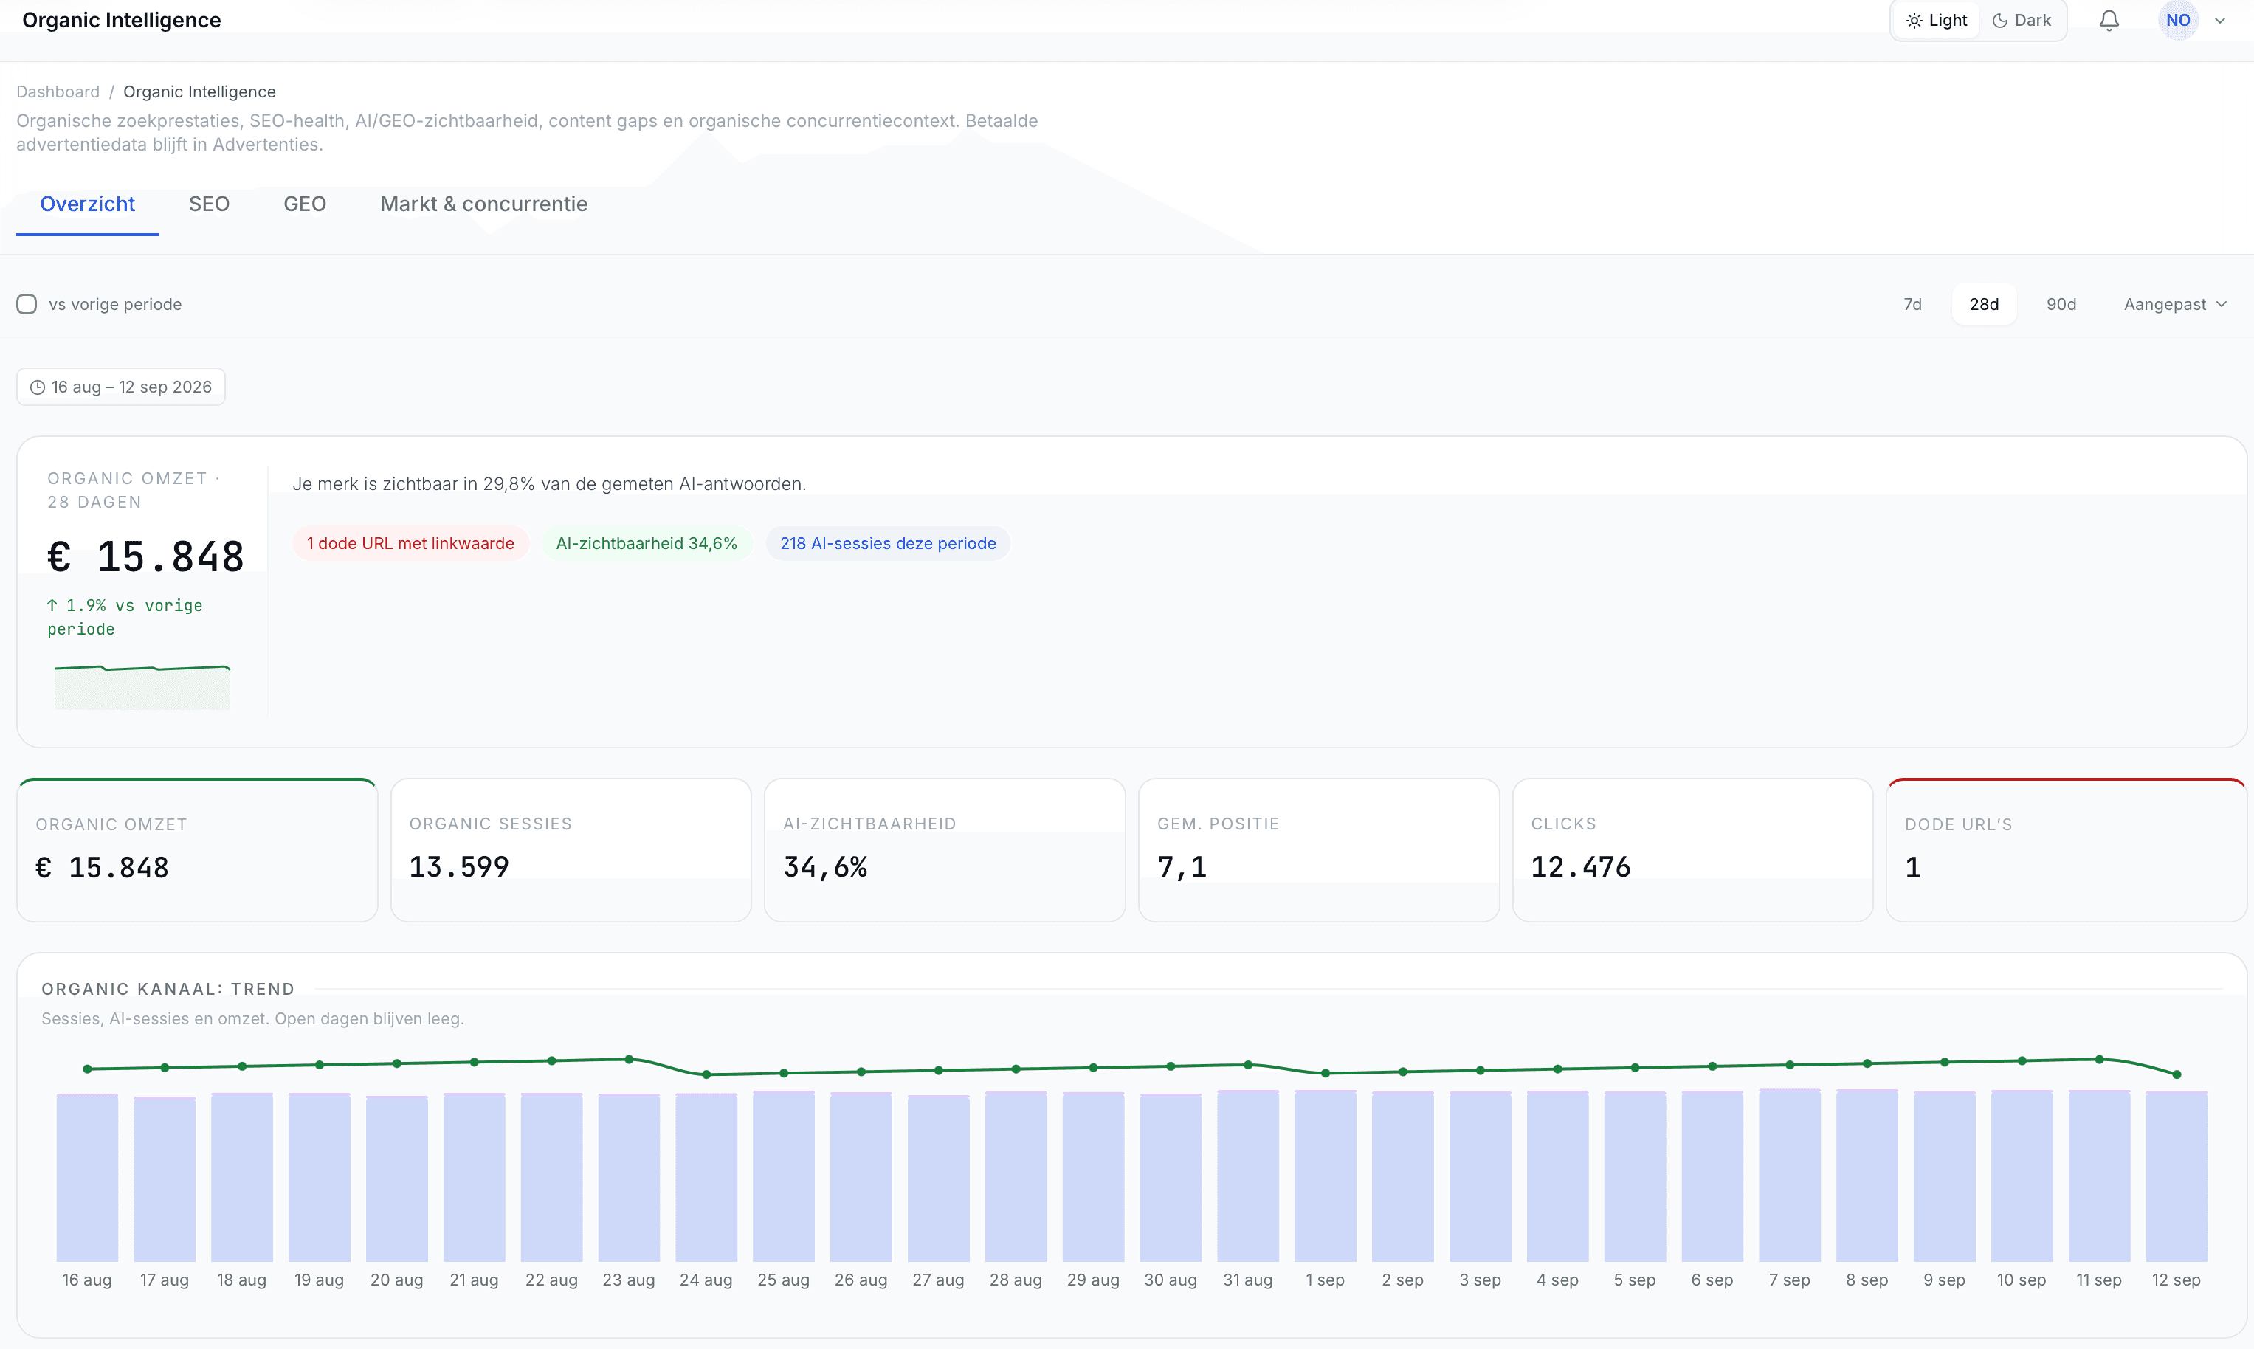
Task: Click the € 15.848 hero revenue value
Action: point(145,556)
